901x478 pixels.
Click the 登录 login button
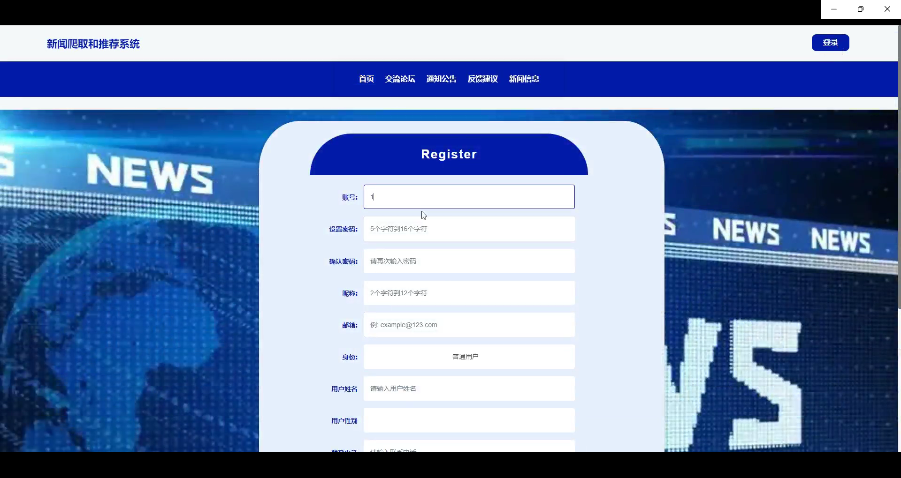click(830, 43)
